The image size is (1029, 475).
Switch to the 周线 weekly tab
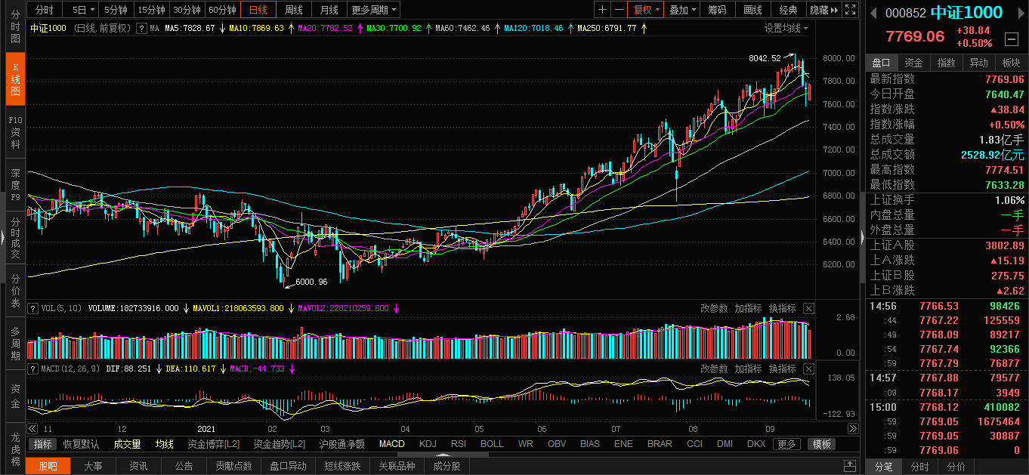click(x=293, y=10)
